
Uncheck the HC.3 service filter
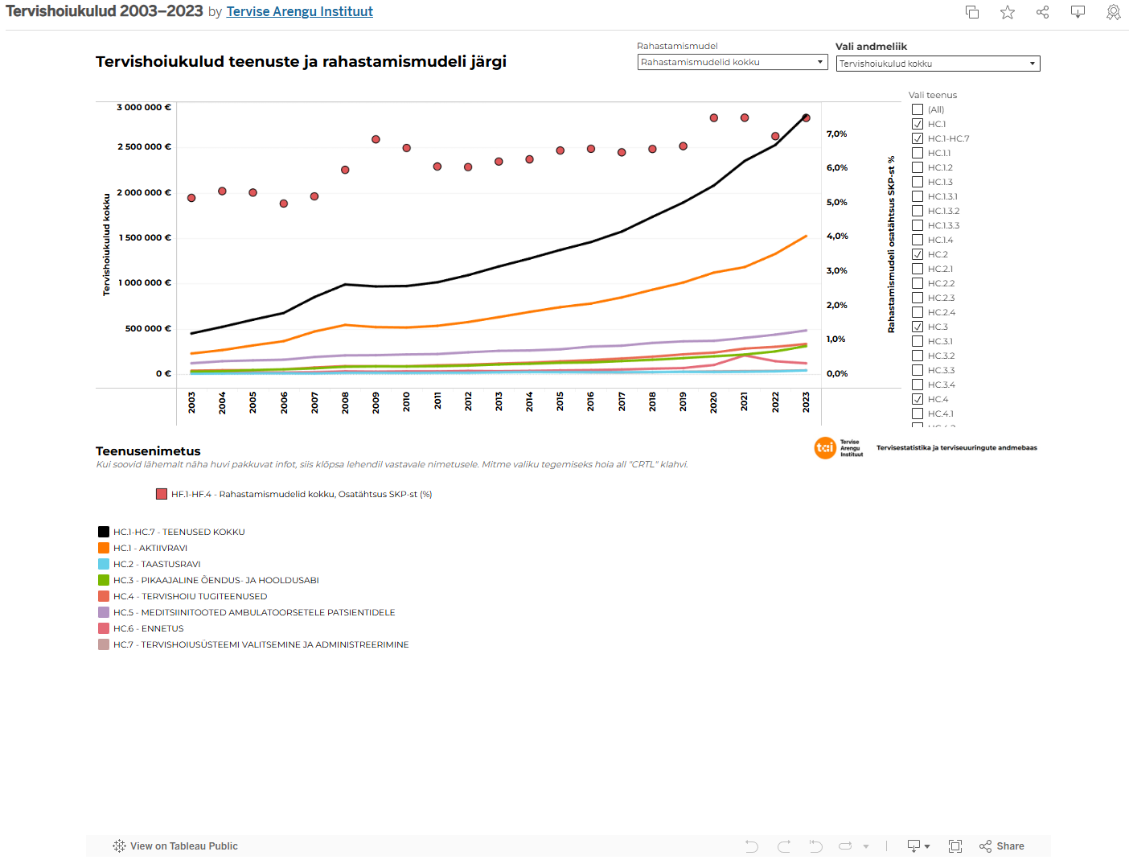click(918, 326)
